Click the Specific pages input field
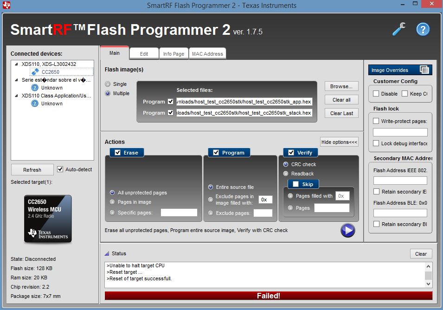The height and width of the screenshot is (310, 443). tap(179, 213)
